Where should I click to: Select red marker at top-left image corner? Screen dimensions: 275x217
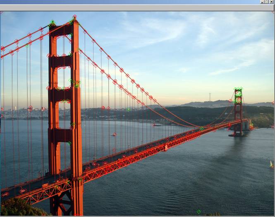[1, 12]
